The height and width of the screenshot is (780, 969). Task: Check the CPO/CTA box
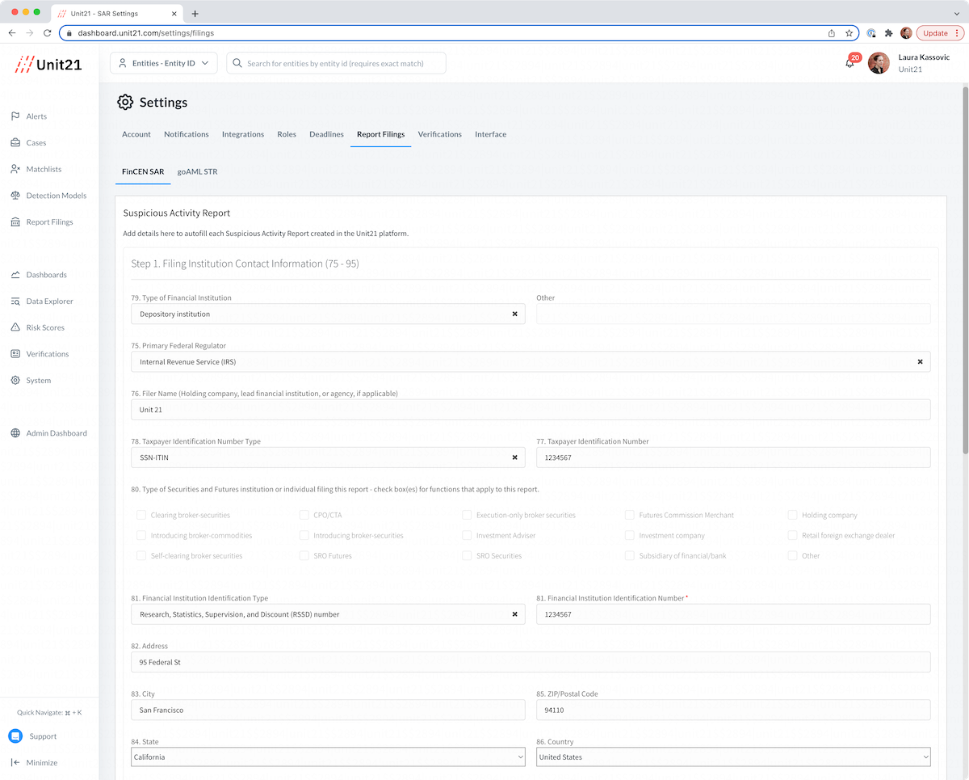click(304, 515)
